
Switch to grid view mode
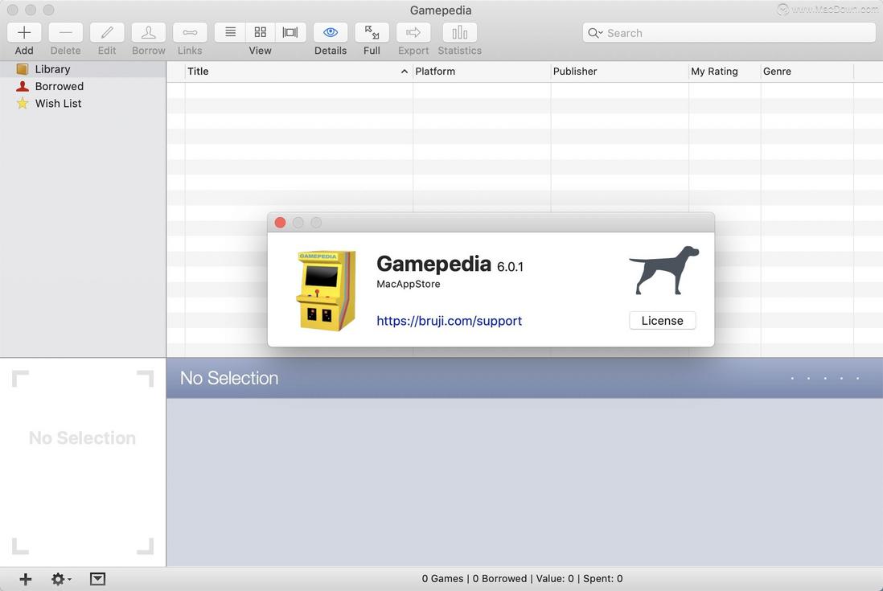coord(261,33)
